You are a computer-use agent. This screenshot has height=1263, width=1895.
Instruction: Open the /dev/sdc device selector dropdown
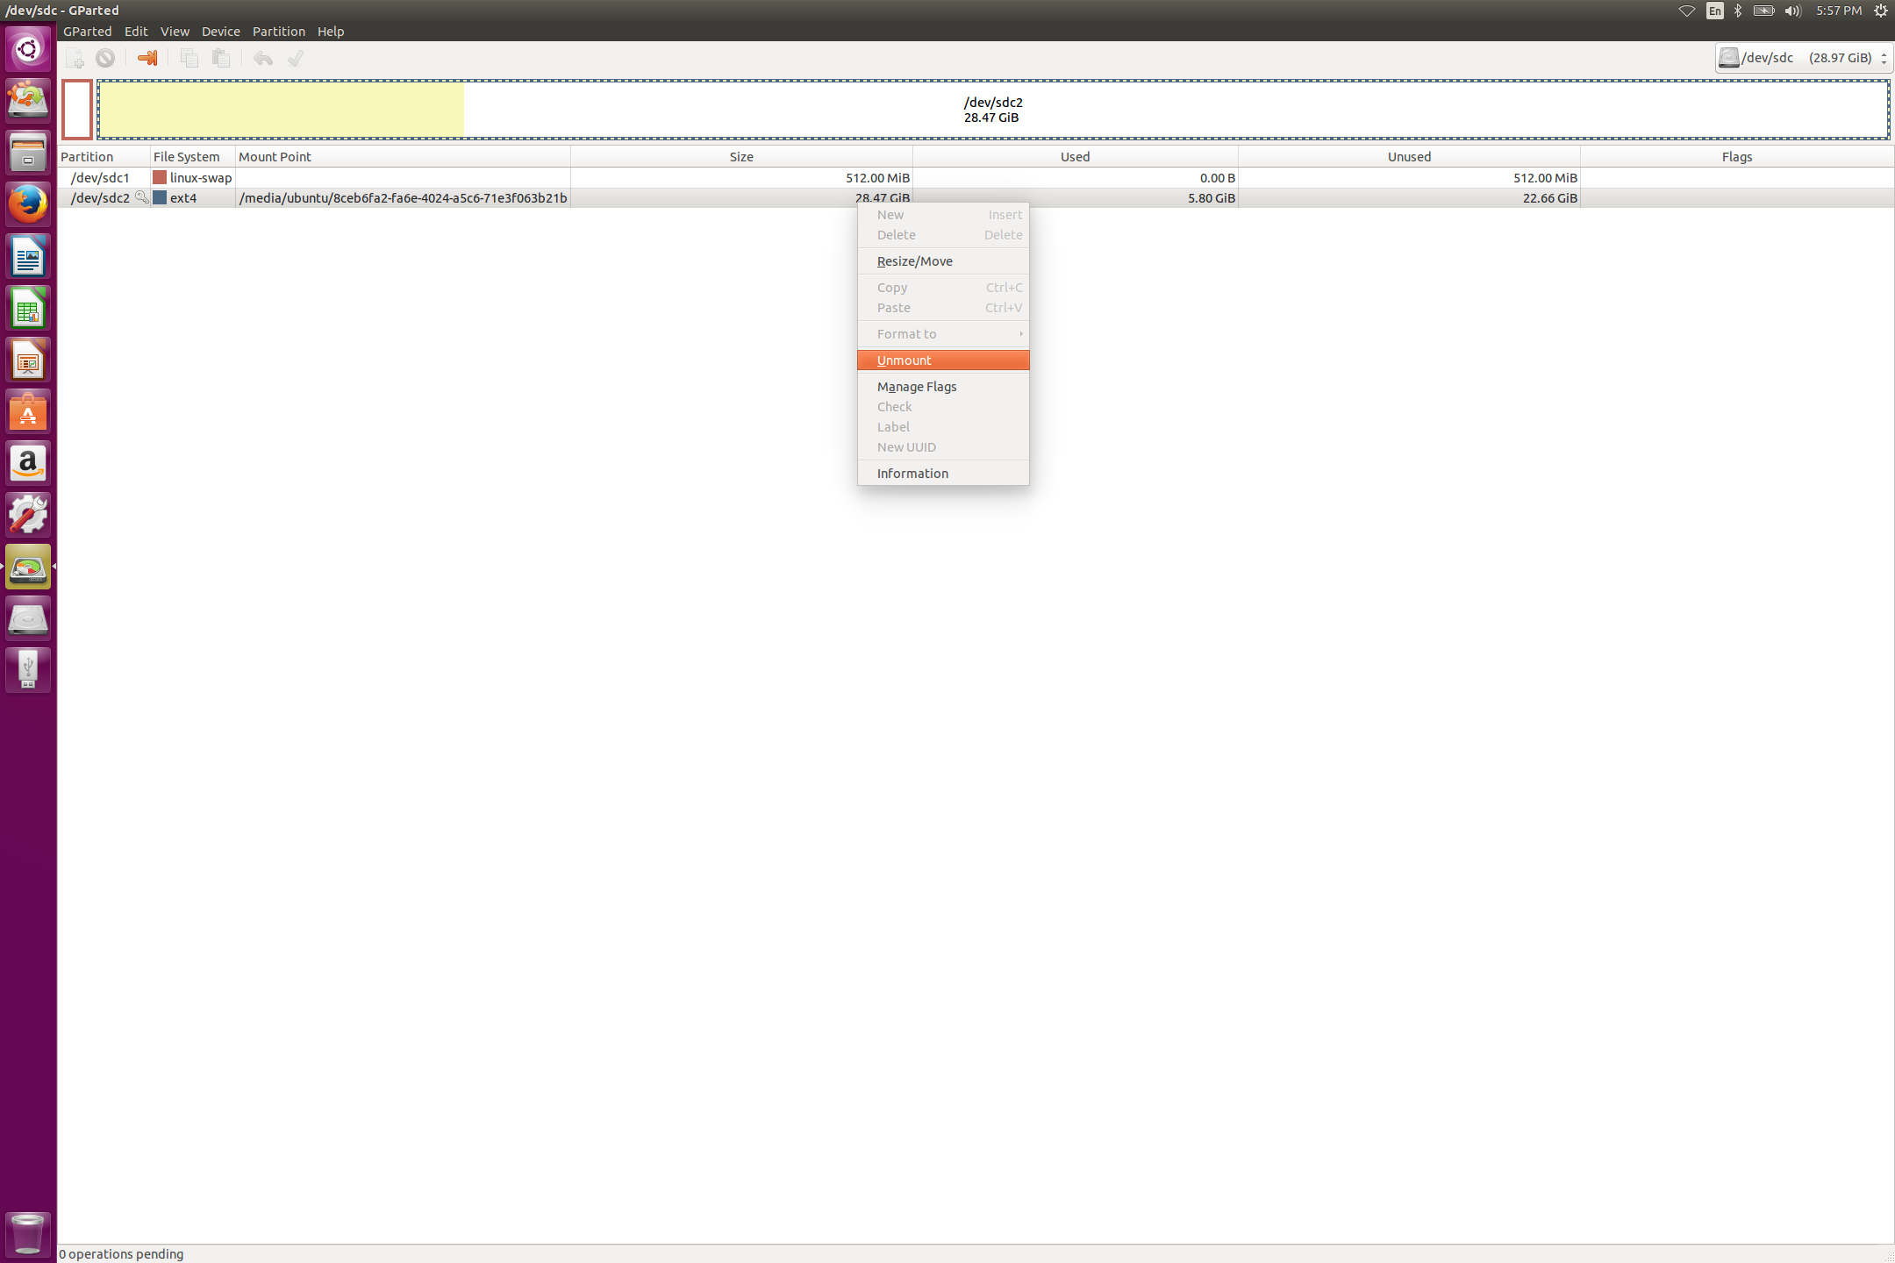coord(1804,58)
